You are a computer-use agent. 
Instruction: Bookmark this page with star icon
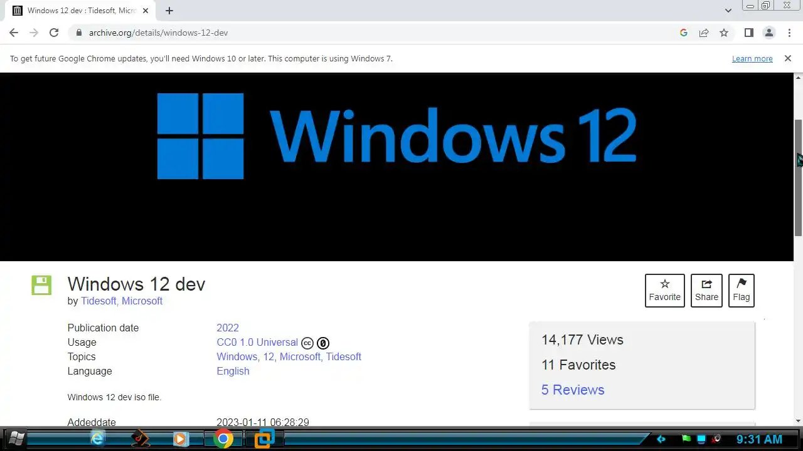(x=724, y=33)
